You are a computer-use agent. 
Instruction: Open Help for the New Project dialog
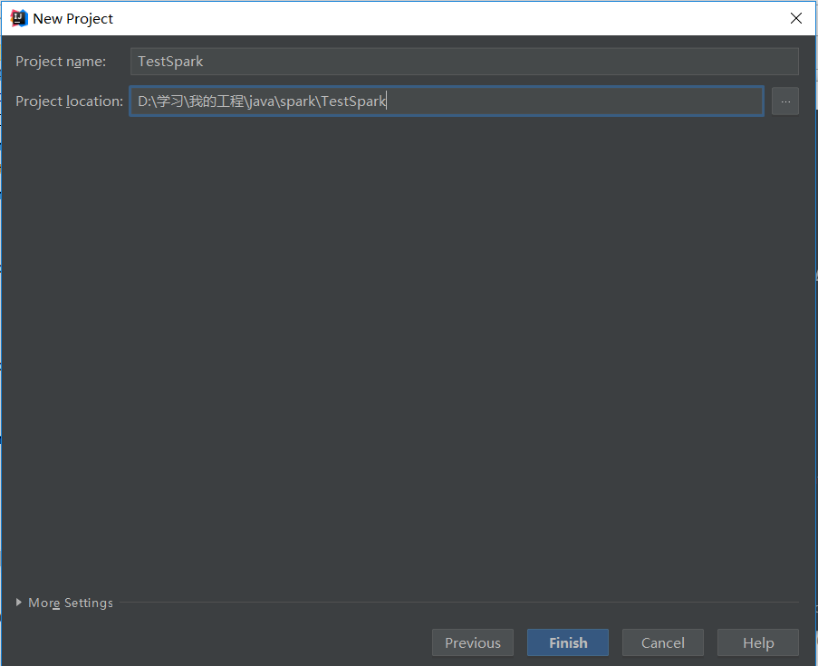pyautogui.click(x=758, y=642)
